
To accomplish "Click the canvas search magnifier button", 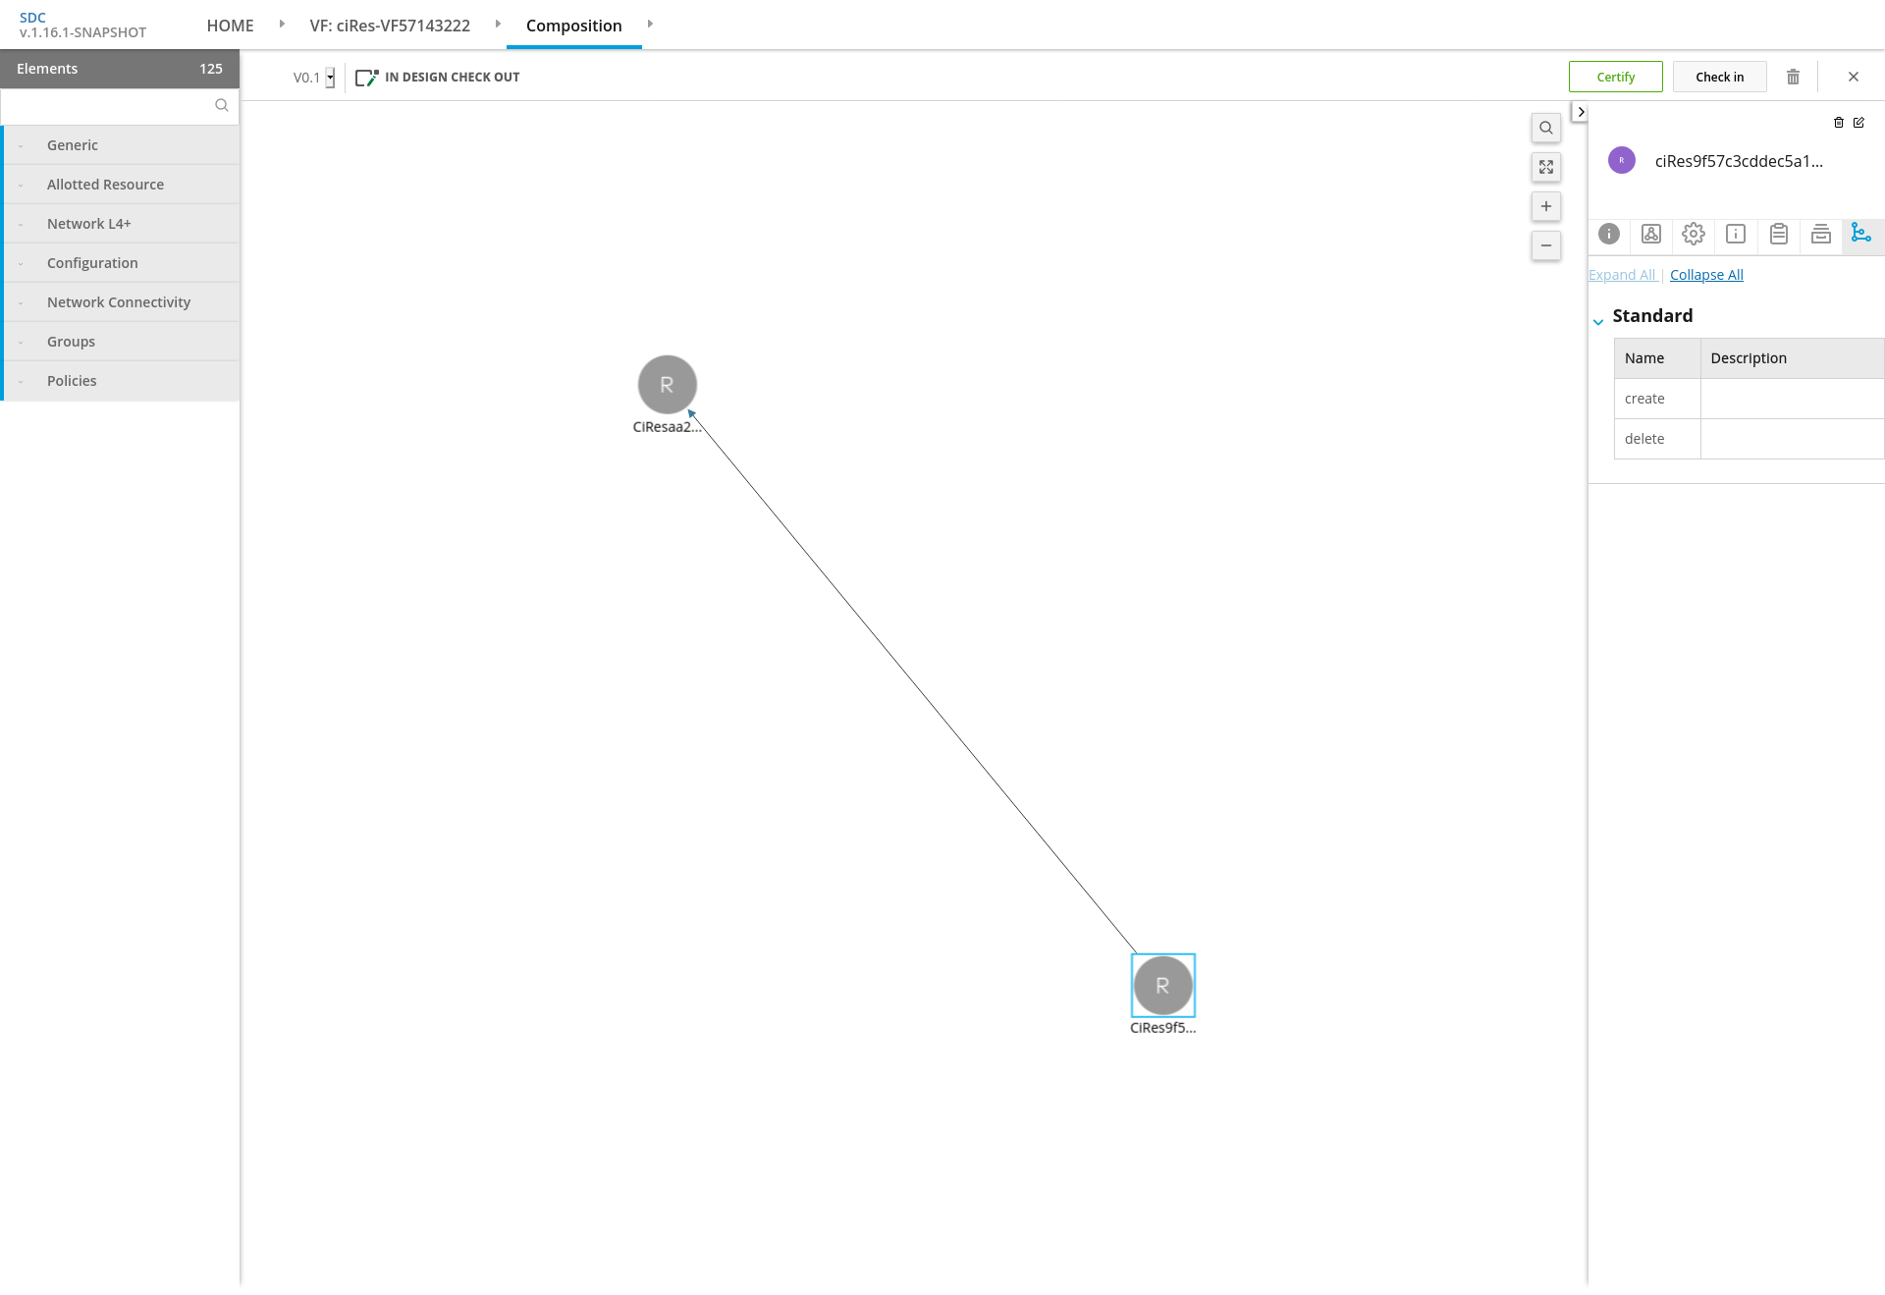I will pyautogui.click(x=1545, y=128).
